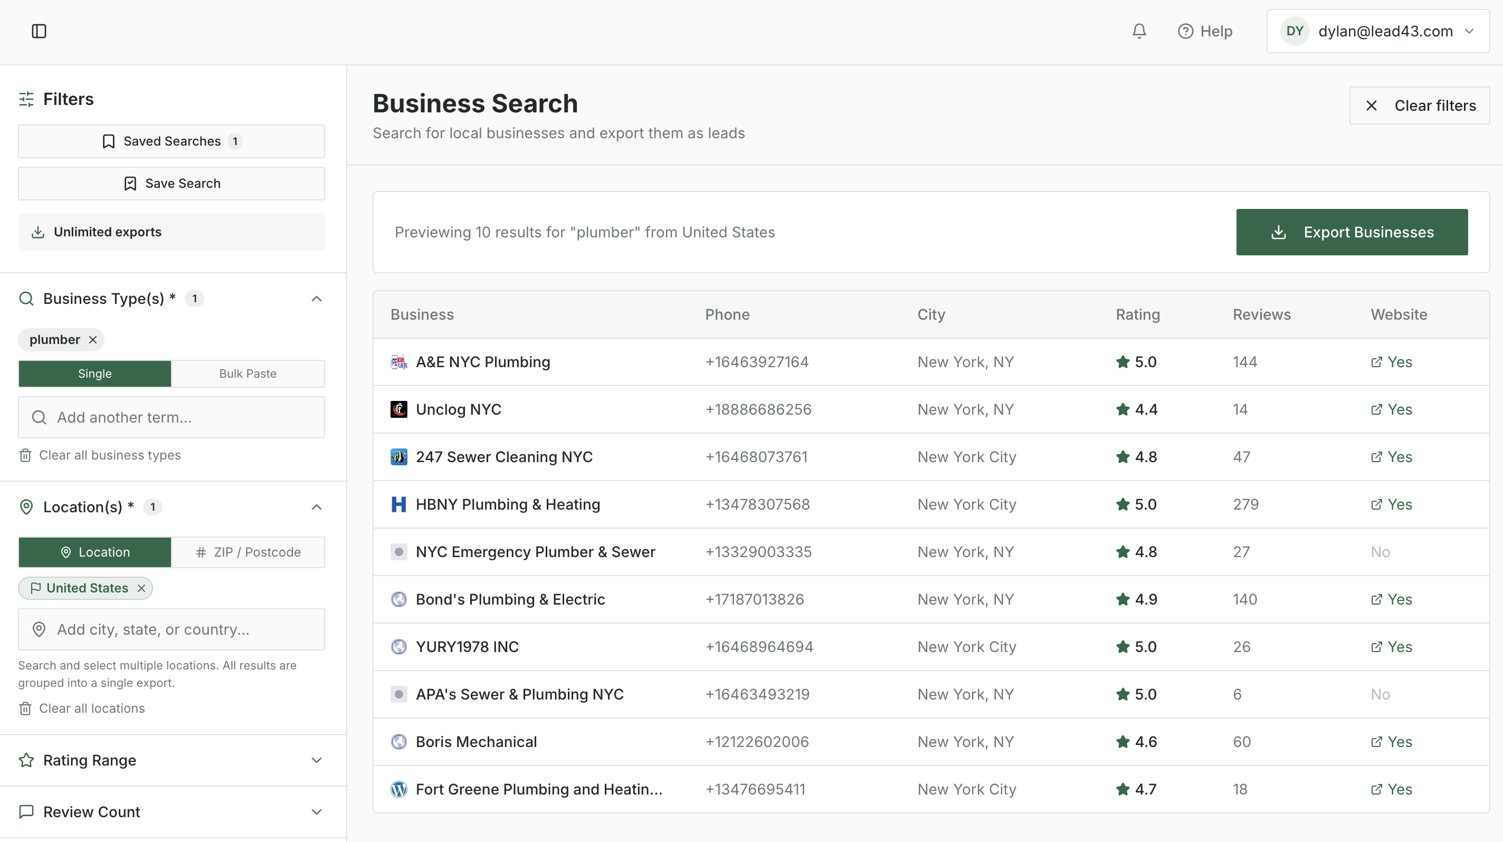Click Clear all locations
This screenshot has height=842, width=1503.
(82, 709)
